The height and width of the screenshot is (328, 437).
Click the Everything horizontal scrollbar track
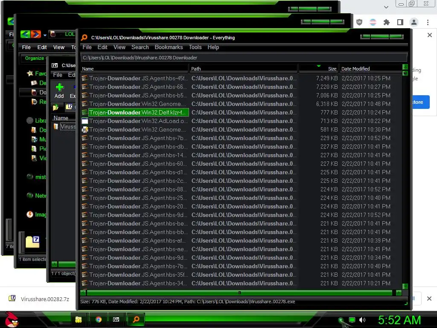[239, 293]
